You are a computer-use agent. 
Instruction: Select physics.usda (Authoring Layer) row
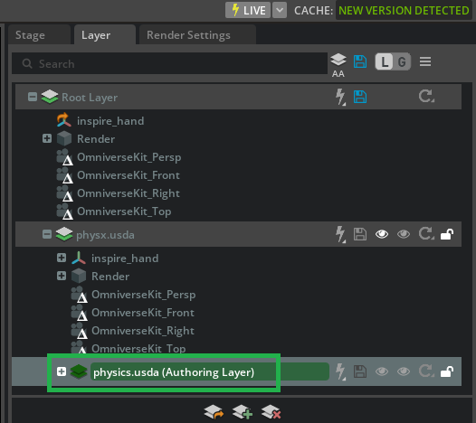[x=236, y=371]
